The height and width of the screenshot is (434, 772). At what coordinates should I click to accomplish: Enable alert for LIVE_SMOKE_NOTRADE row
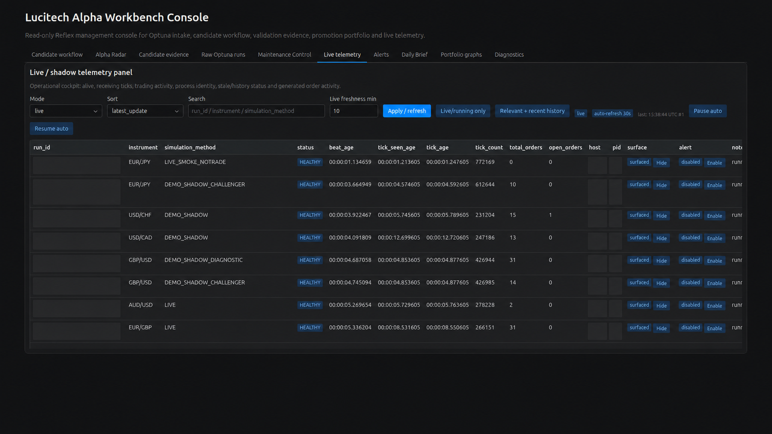click(x=714, y=163)
